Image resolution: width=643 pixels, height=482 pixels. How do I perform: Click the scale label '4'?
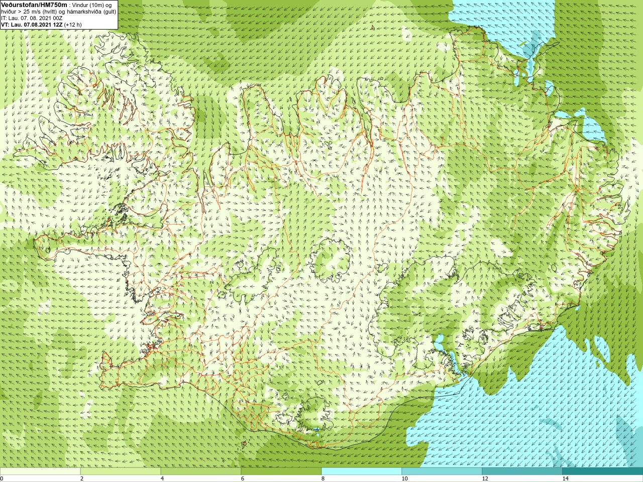(162, 478)
